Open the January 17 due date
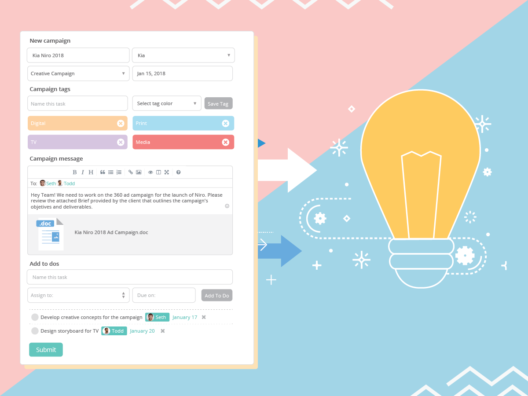The image size is (528, 396). (x=185, y=317)
